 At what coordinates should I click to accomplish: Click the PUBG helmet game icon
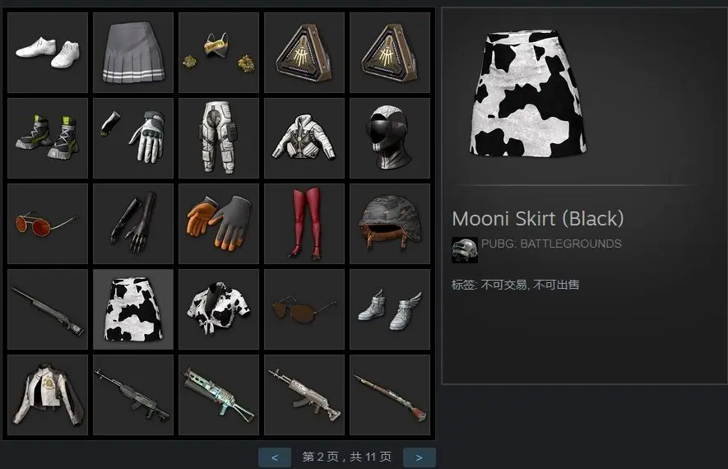tap(465, 250)
